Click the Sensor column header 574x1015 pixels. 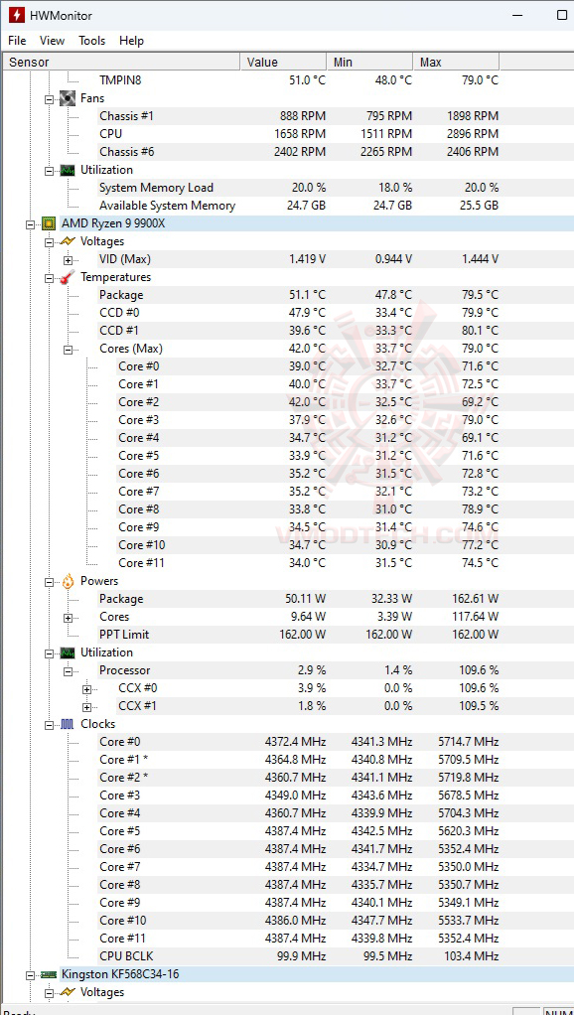coord(122,63)
